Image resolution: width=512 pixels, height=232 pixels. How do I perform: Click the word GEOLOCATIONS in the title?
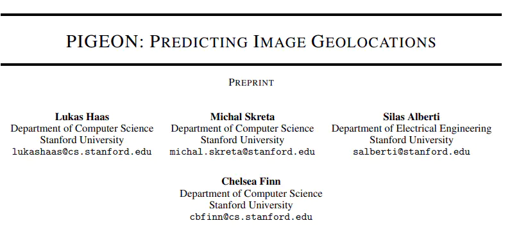pyautogui.click(x=373, y=42)
